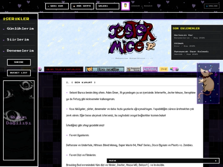The image size is (223, 167).
Task: Click the pink NeoCities badge
Action: (150, 69)
